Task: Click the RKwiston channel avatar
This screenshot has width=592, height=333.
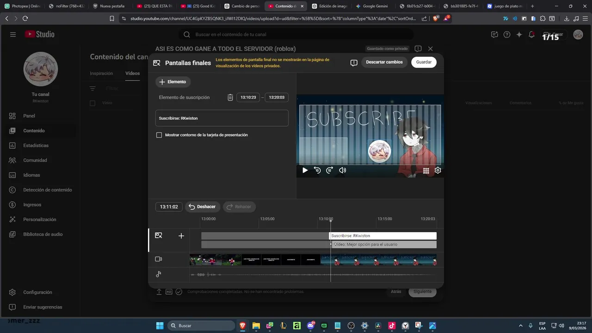Action: coord(41,69)
